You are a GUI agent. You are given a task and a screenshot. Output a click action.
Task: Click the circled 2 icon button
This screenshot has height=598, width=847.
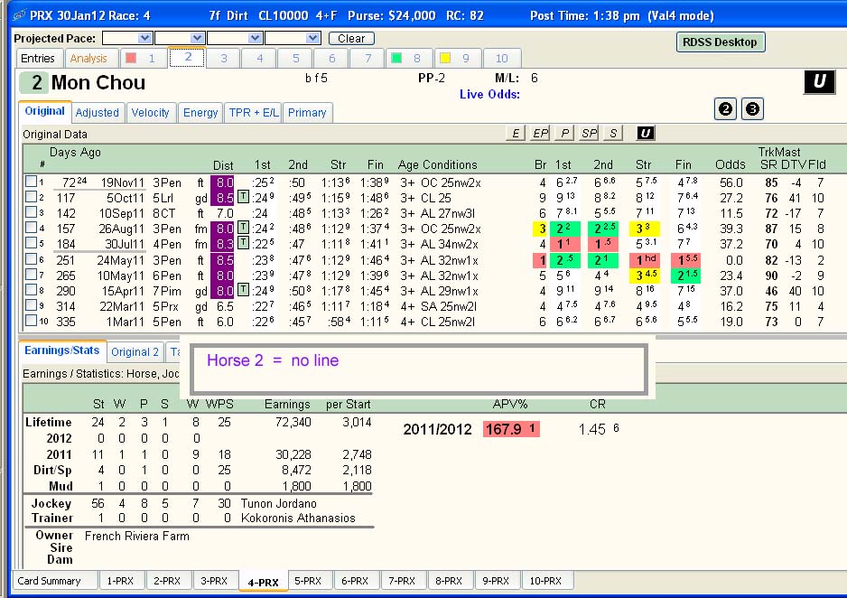point(725,109)
